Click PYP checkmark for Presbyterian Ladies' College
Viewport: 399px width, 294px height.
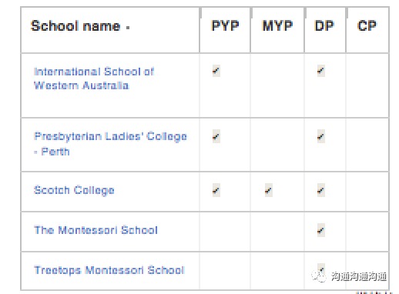pyautogui.click(x=216, y=136)
